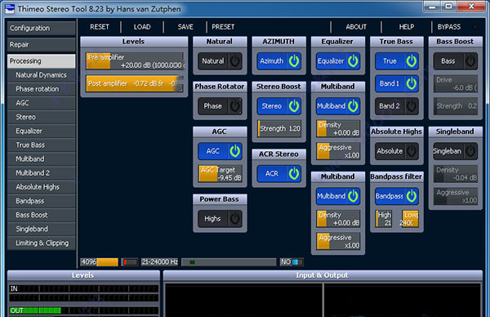Click SAVE in the top bar
Viewport: 490px width, 317px height.
pos(185,27)
